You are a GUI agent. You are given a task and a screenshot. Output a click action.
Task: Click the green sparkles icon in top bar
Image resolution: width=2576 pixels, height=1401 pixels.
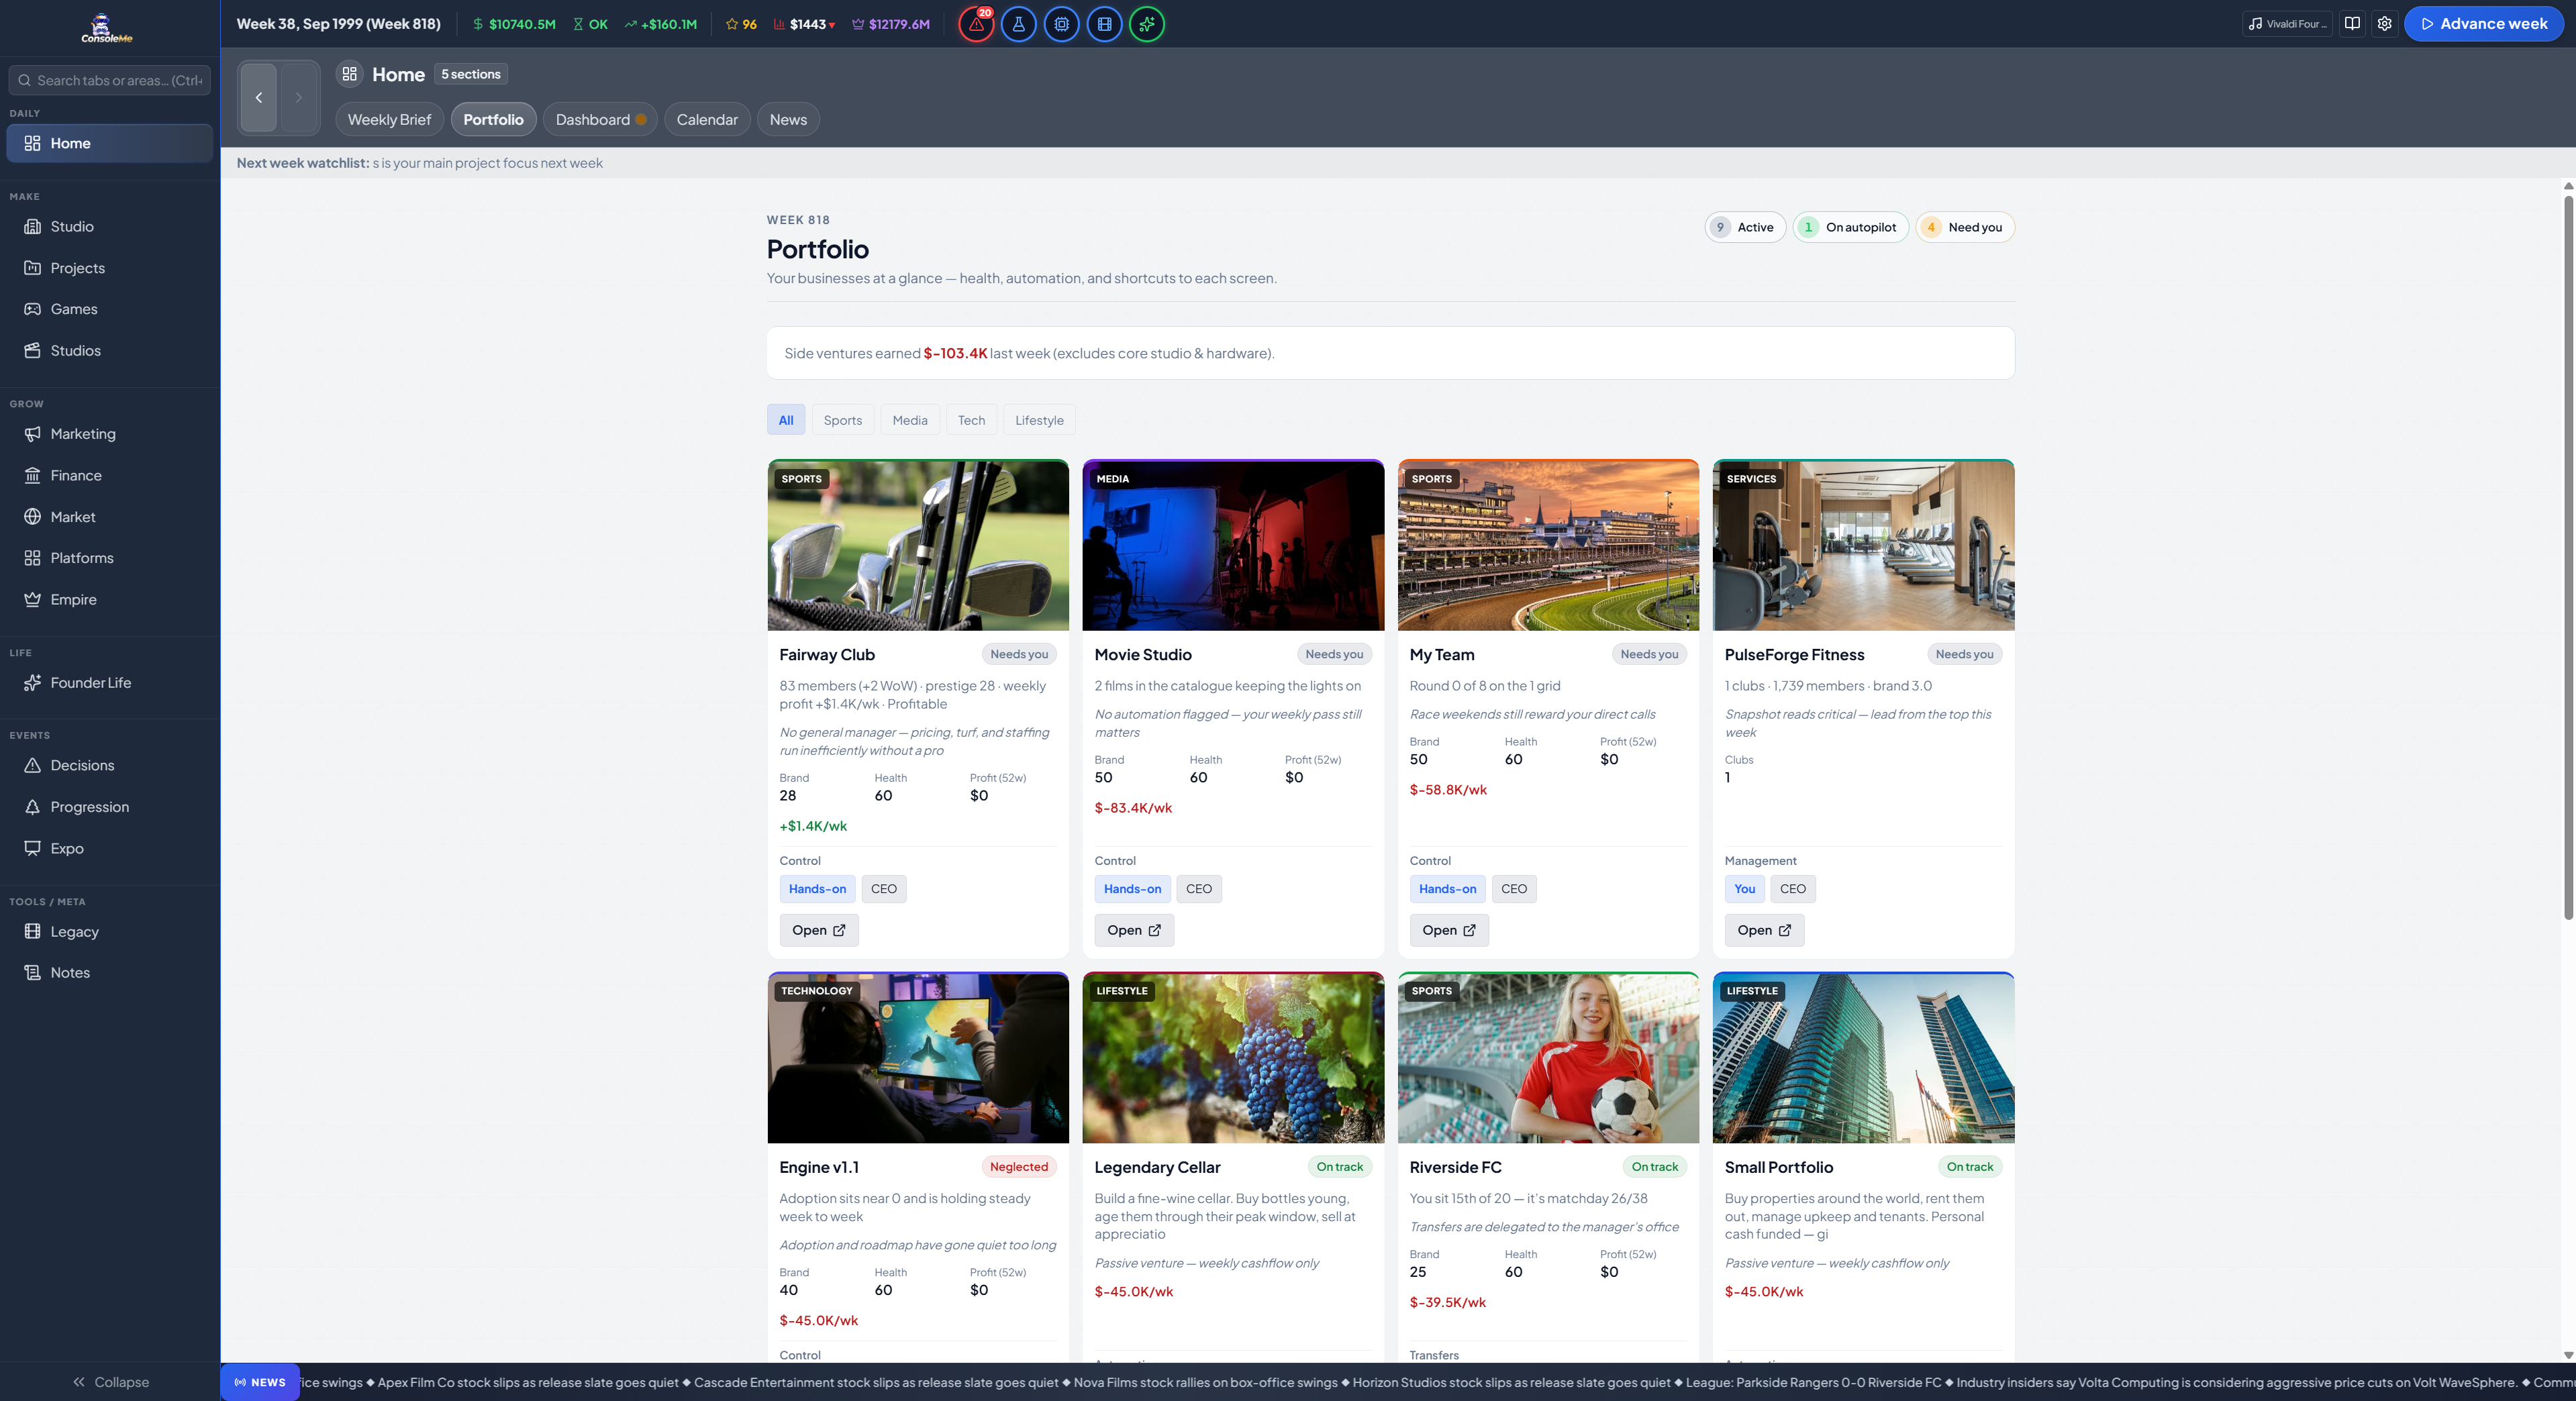[1147, 24]
